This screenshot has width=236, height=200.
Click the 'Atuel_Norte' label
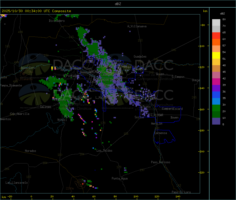(125, 88)
